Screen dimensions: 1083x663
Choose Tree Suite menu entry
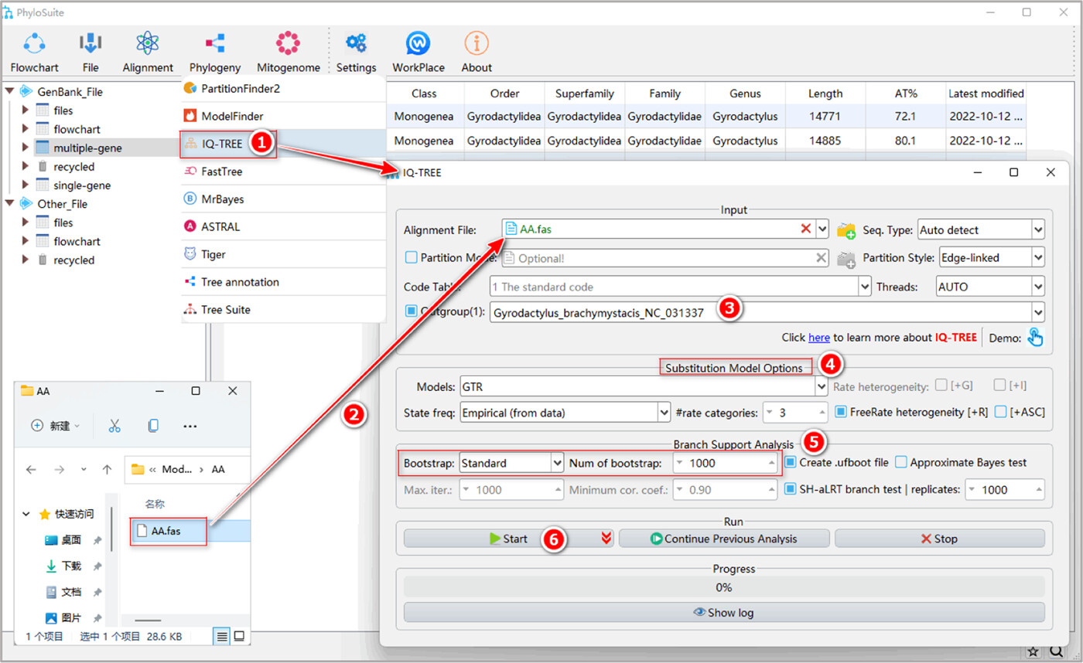coord(283,309)
